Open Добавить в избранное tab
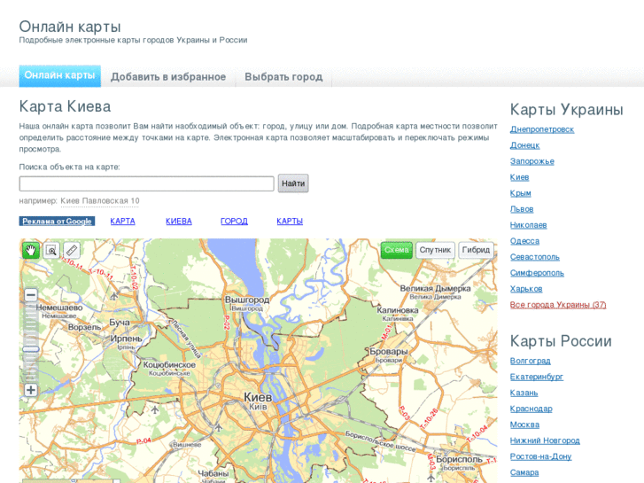The height and width of the screenshot is (483, 644). (168, 77)
